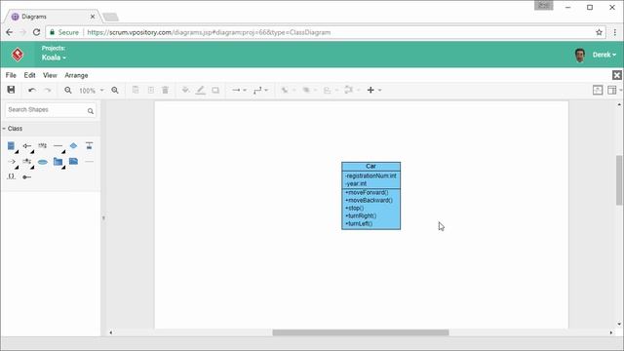Viewport: 624px width, 351px height.
Task: Select the hollow left-arrow generalization shape
Action: click(x=26, y=146)
